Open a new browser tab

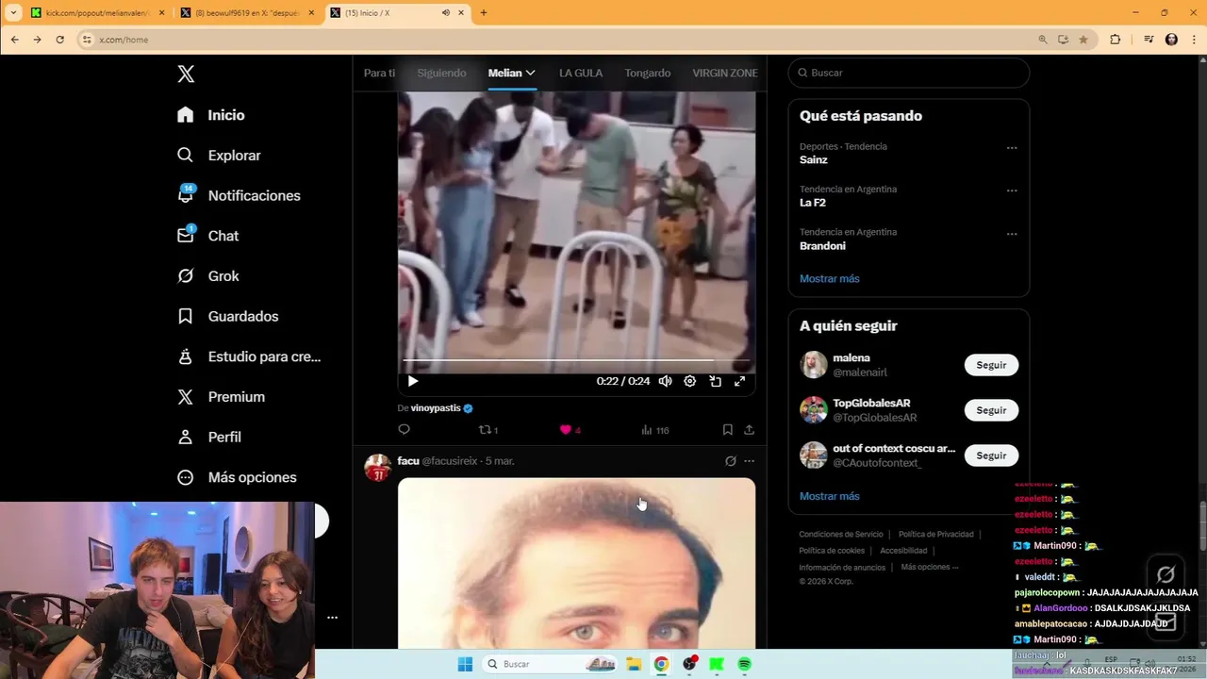point(484,13)
